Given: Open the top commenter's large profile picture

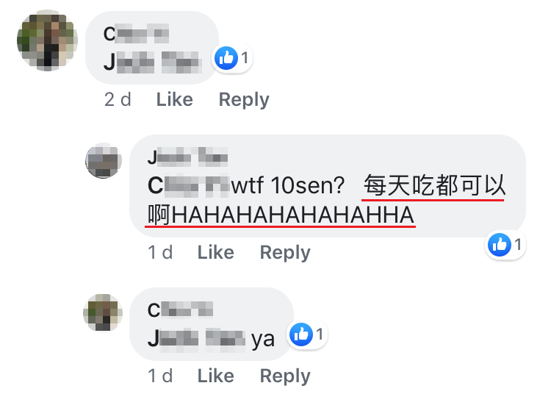Looking at the screenshot, I should point(47,40).
